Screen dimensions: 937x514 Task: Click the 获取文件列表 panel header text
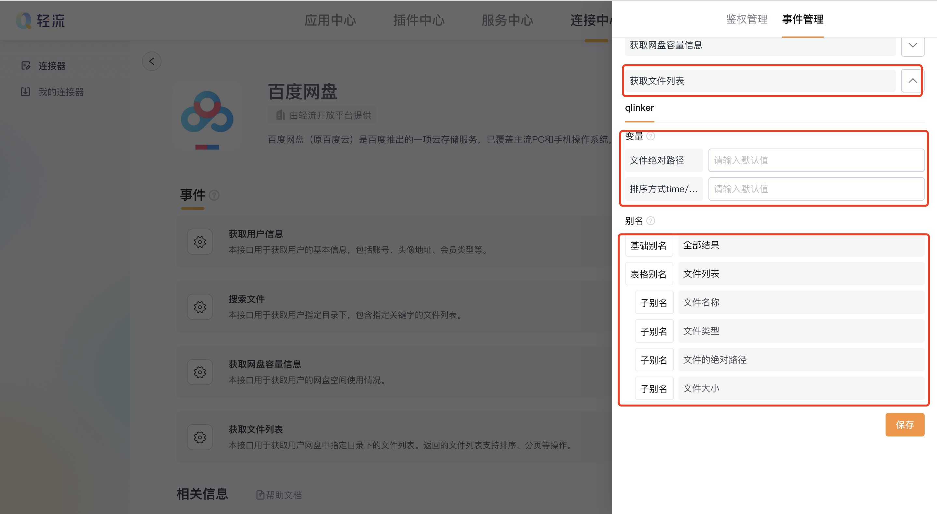pos(657,81)
